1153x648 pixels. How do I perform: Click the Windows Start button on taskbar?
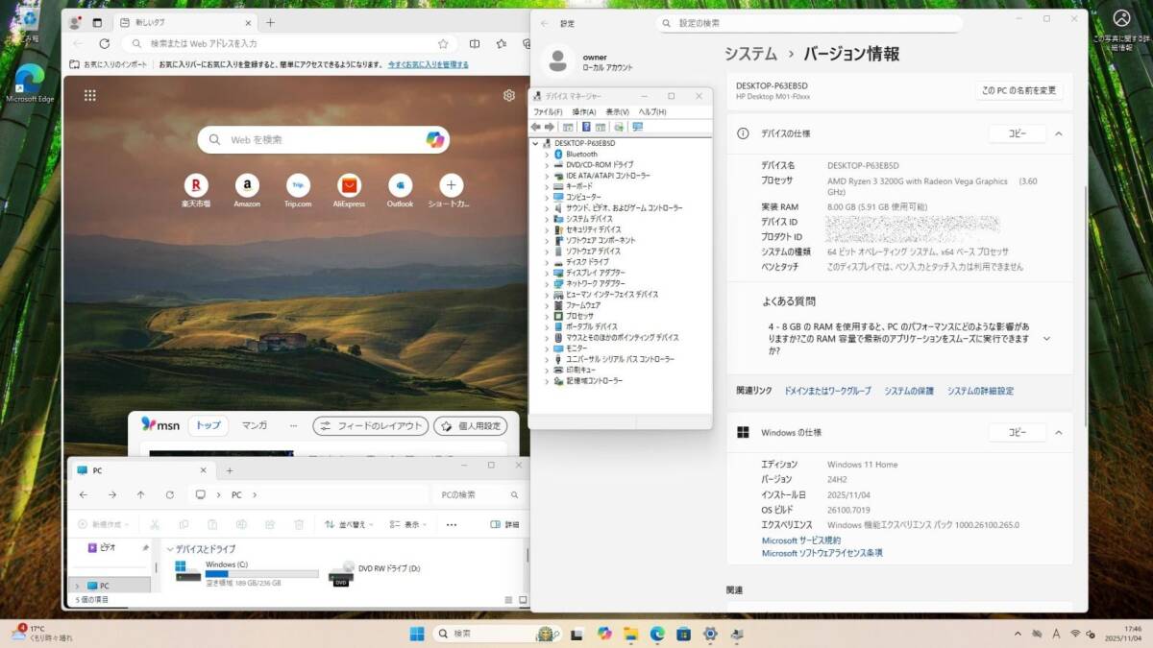pyautogui.click(x=417, y=634)
